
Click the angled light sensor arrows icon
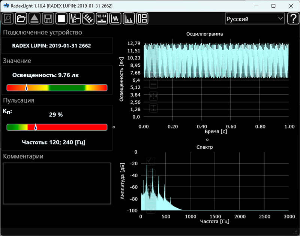click(x=88, y=18)
